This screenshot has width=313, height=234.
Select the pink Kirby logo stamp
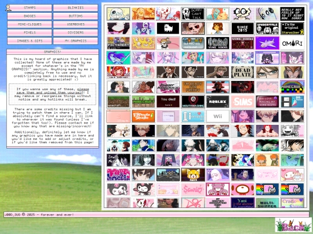(x=267, y=87)
